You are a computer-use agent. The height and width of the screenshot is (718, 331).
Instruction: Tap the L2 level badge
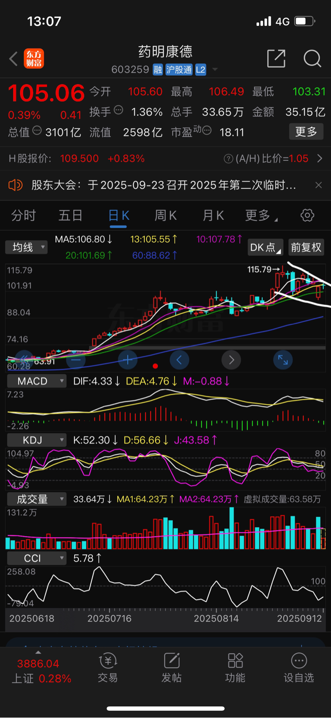point(200,70)
